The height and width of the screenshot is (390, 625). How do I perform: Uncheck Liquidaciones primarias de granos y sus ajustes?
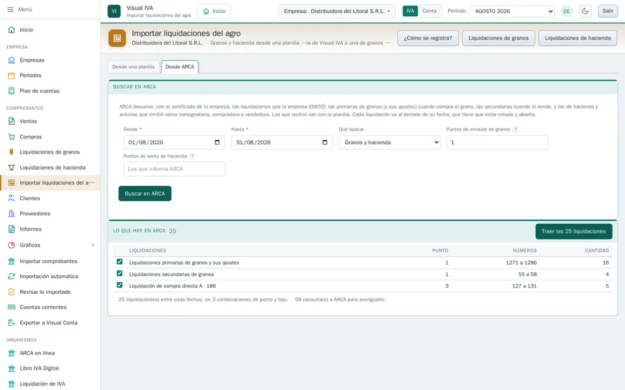pos(120,262)
